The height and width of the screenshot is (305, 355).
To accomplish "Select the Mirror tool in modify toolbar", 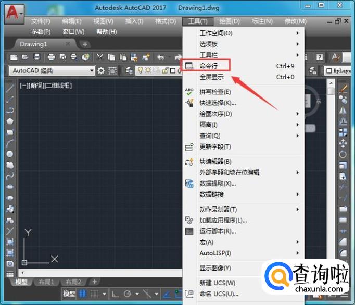I will coord(343,111).
